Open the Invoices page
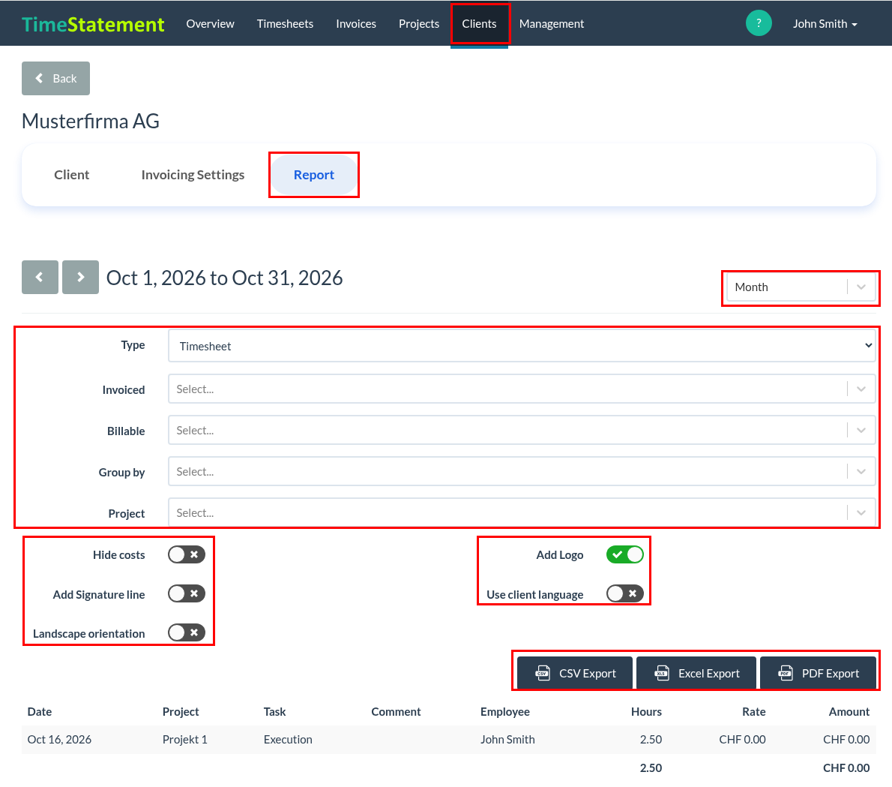 [356, 24]
